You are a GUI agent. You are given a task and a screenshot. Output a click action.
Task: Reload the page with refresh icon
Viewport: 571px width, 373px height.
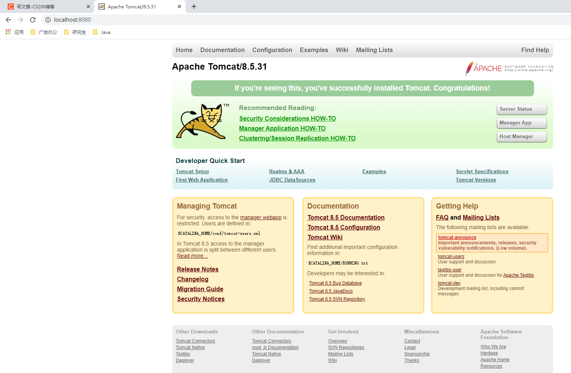point(33,20)
